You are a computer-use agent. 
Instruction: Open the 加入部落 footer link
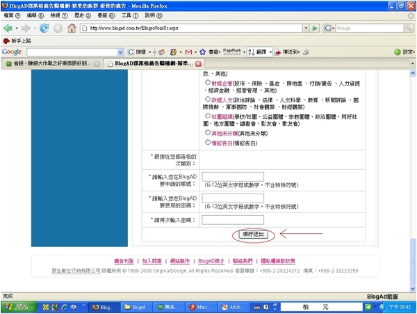click(x=152, y=261)
